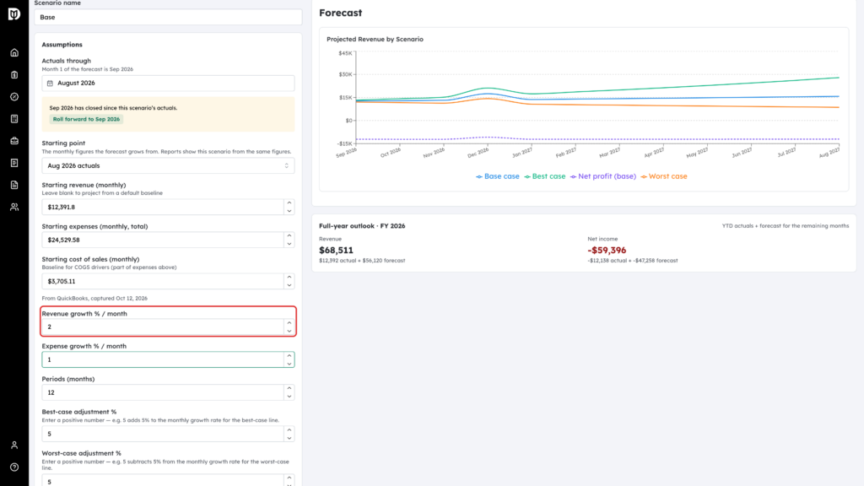Click the Sep 2026 axis label on chart
This screenshot has width=864, height=486.
point(347,153)
